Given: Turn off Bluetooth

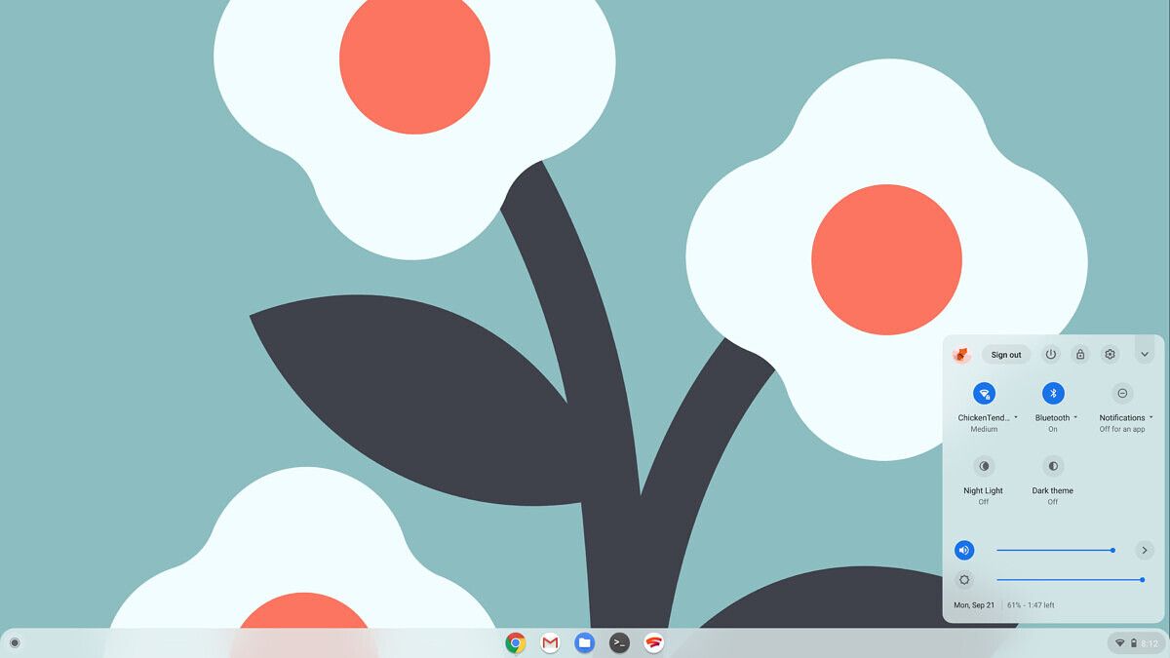Looking at the screenshot, I should [1051, 394].
